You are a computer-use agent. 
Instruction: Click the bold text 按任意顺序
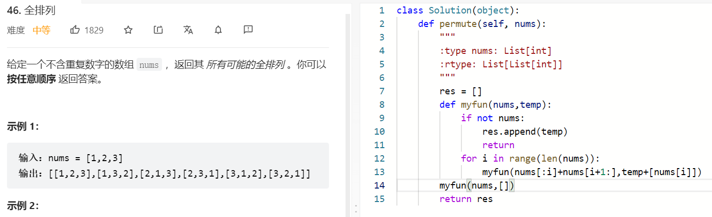[x=31, y=79]
